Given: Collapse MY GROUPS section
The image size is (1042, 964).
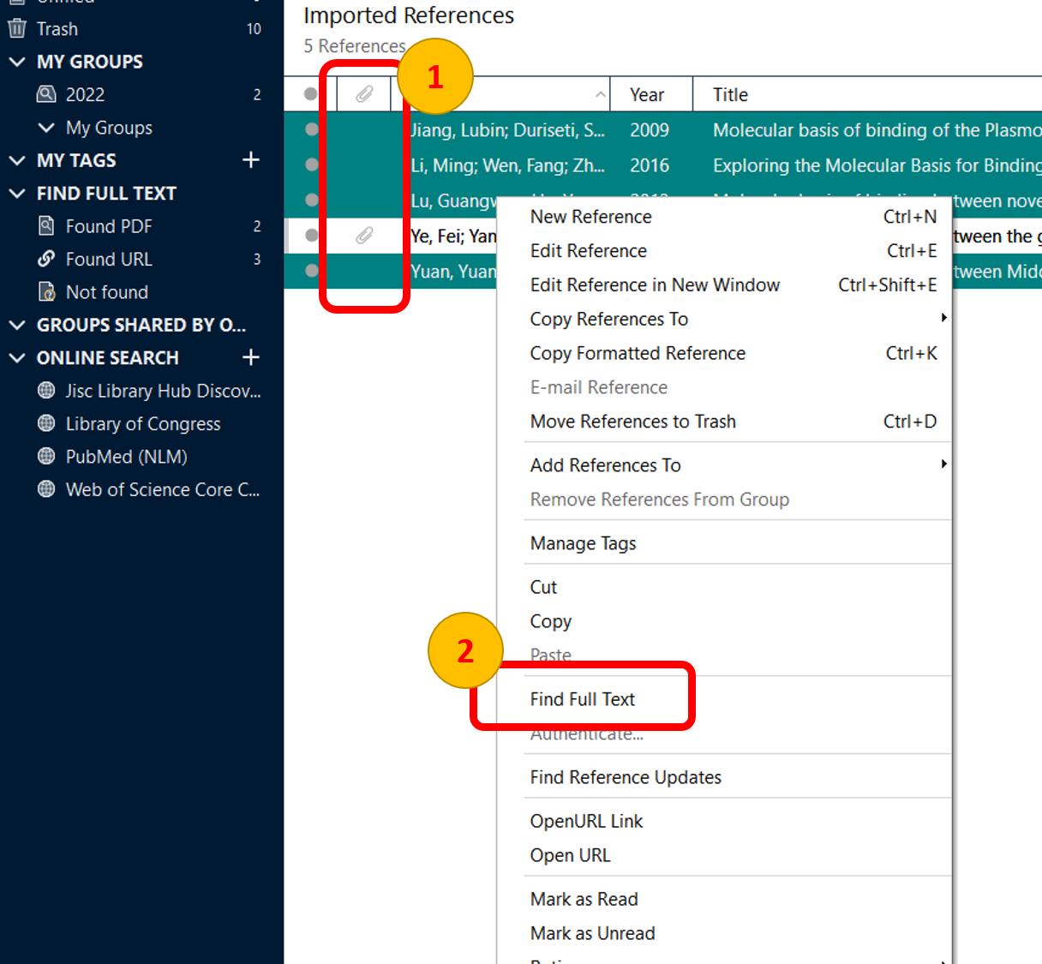Looking at the screenshot, I should pyautogui.click(x=16, y=62).
